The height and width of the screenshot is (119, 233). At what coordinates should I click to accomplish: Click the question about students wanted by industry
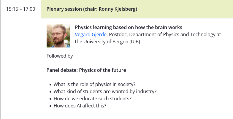pyautogui.click(x=105, y=91)
